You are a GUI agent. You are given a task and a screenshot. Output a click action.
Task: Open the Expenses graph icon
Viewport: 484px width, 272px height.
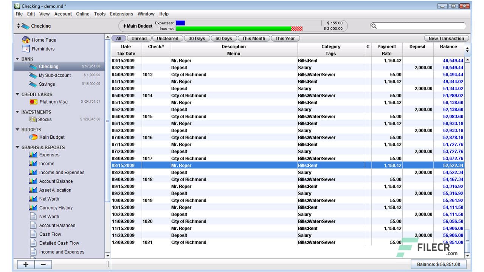[33, 155]
